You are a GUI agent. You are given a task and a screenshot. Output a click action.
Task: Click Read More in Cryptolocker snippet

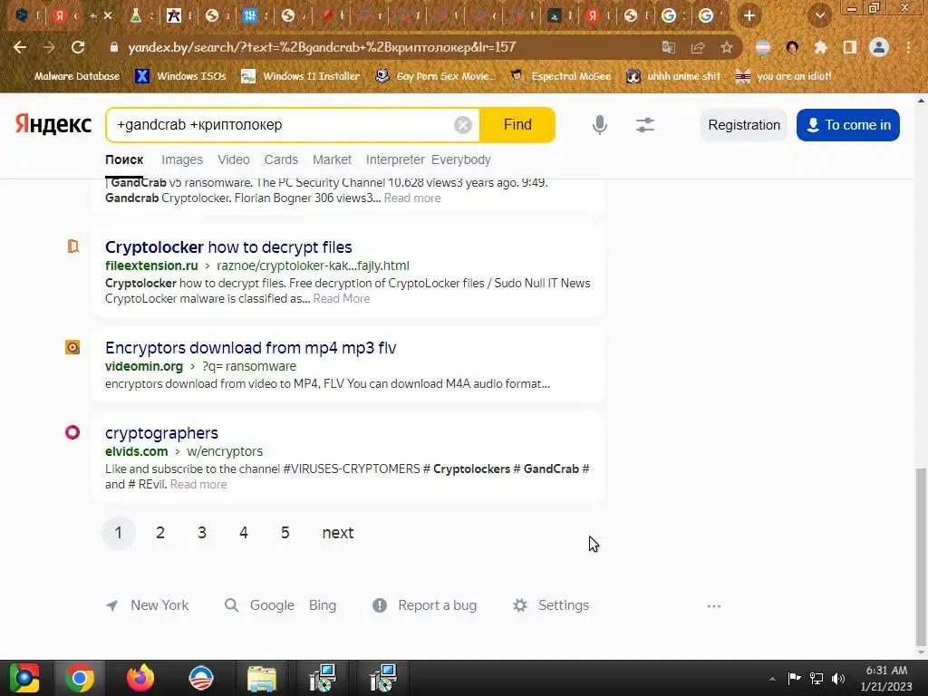(x=342, y=299)
